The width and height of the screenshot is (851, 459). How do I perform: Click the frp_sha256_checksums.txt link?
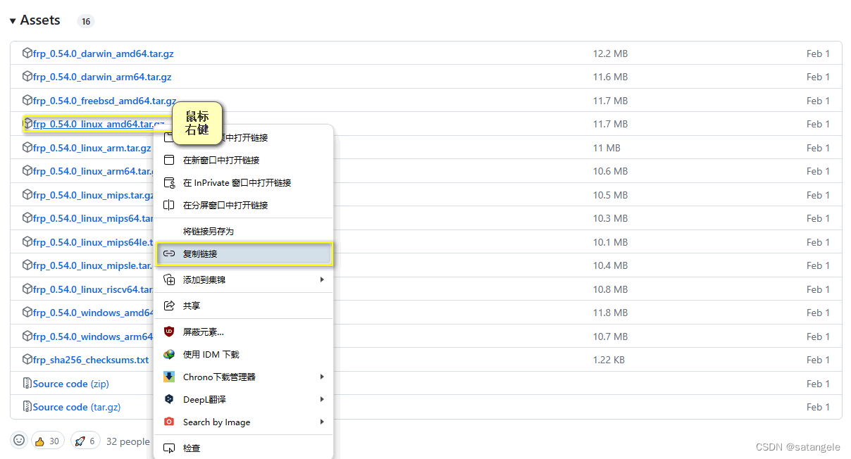[x=90, y=360]
